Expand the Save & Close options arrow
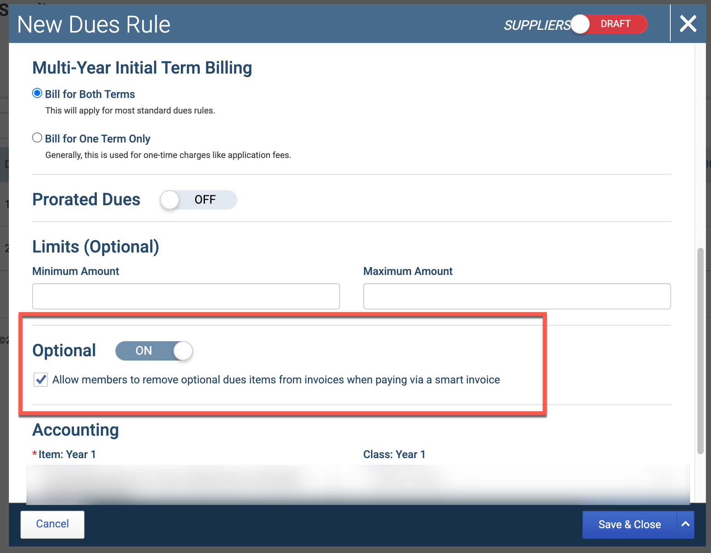 [686, 525]
